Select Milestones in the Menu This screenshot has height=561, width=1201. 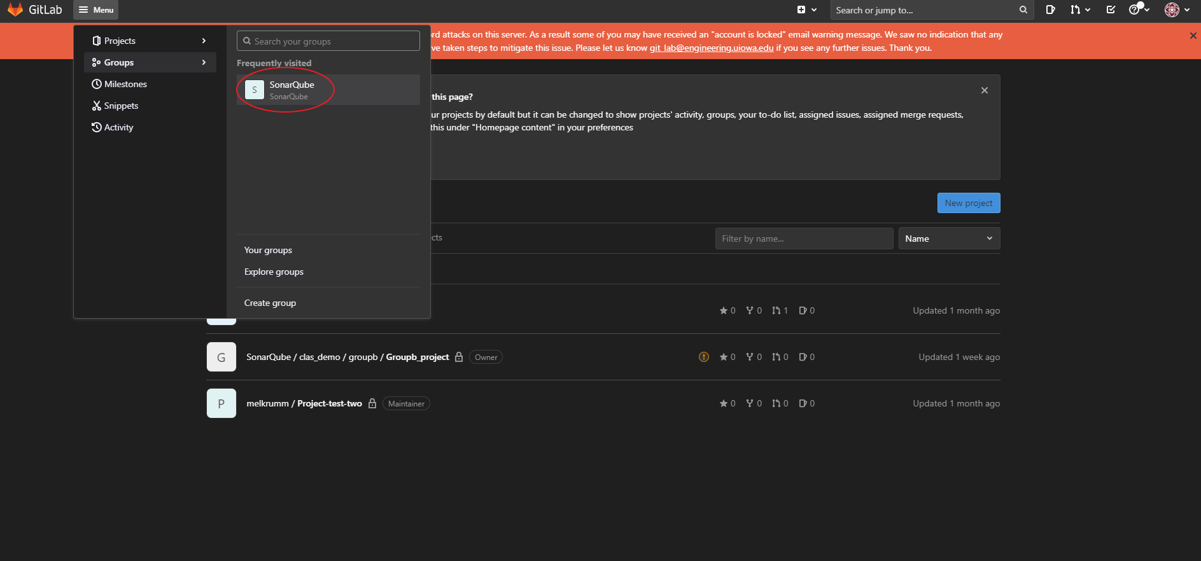click(125, 84)
